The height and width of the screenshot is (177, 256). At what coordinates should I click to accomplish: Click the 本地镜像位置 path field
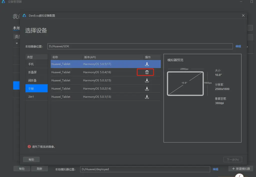tap(140, 46)
